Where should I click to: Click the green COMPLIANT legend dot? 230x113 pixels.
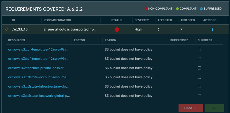tap(177, 9)
